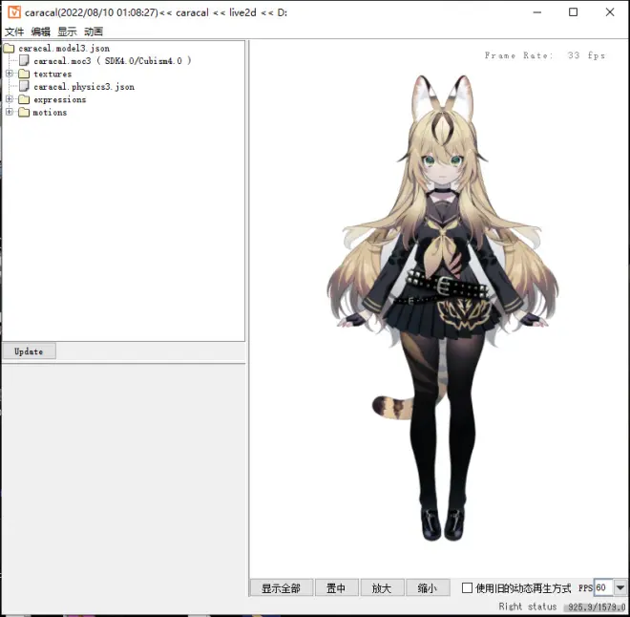Open the 文件 menu

[14, 32]
